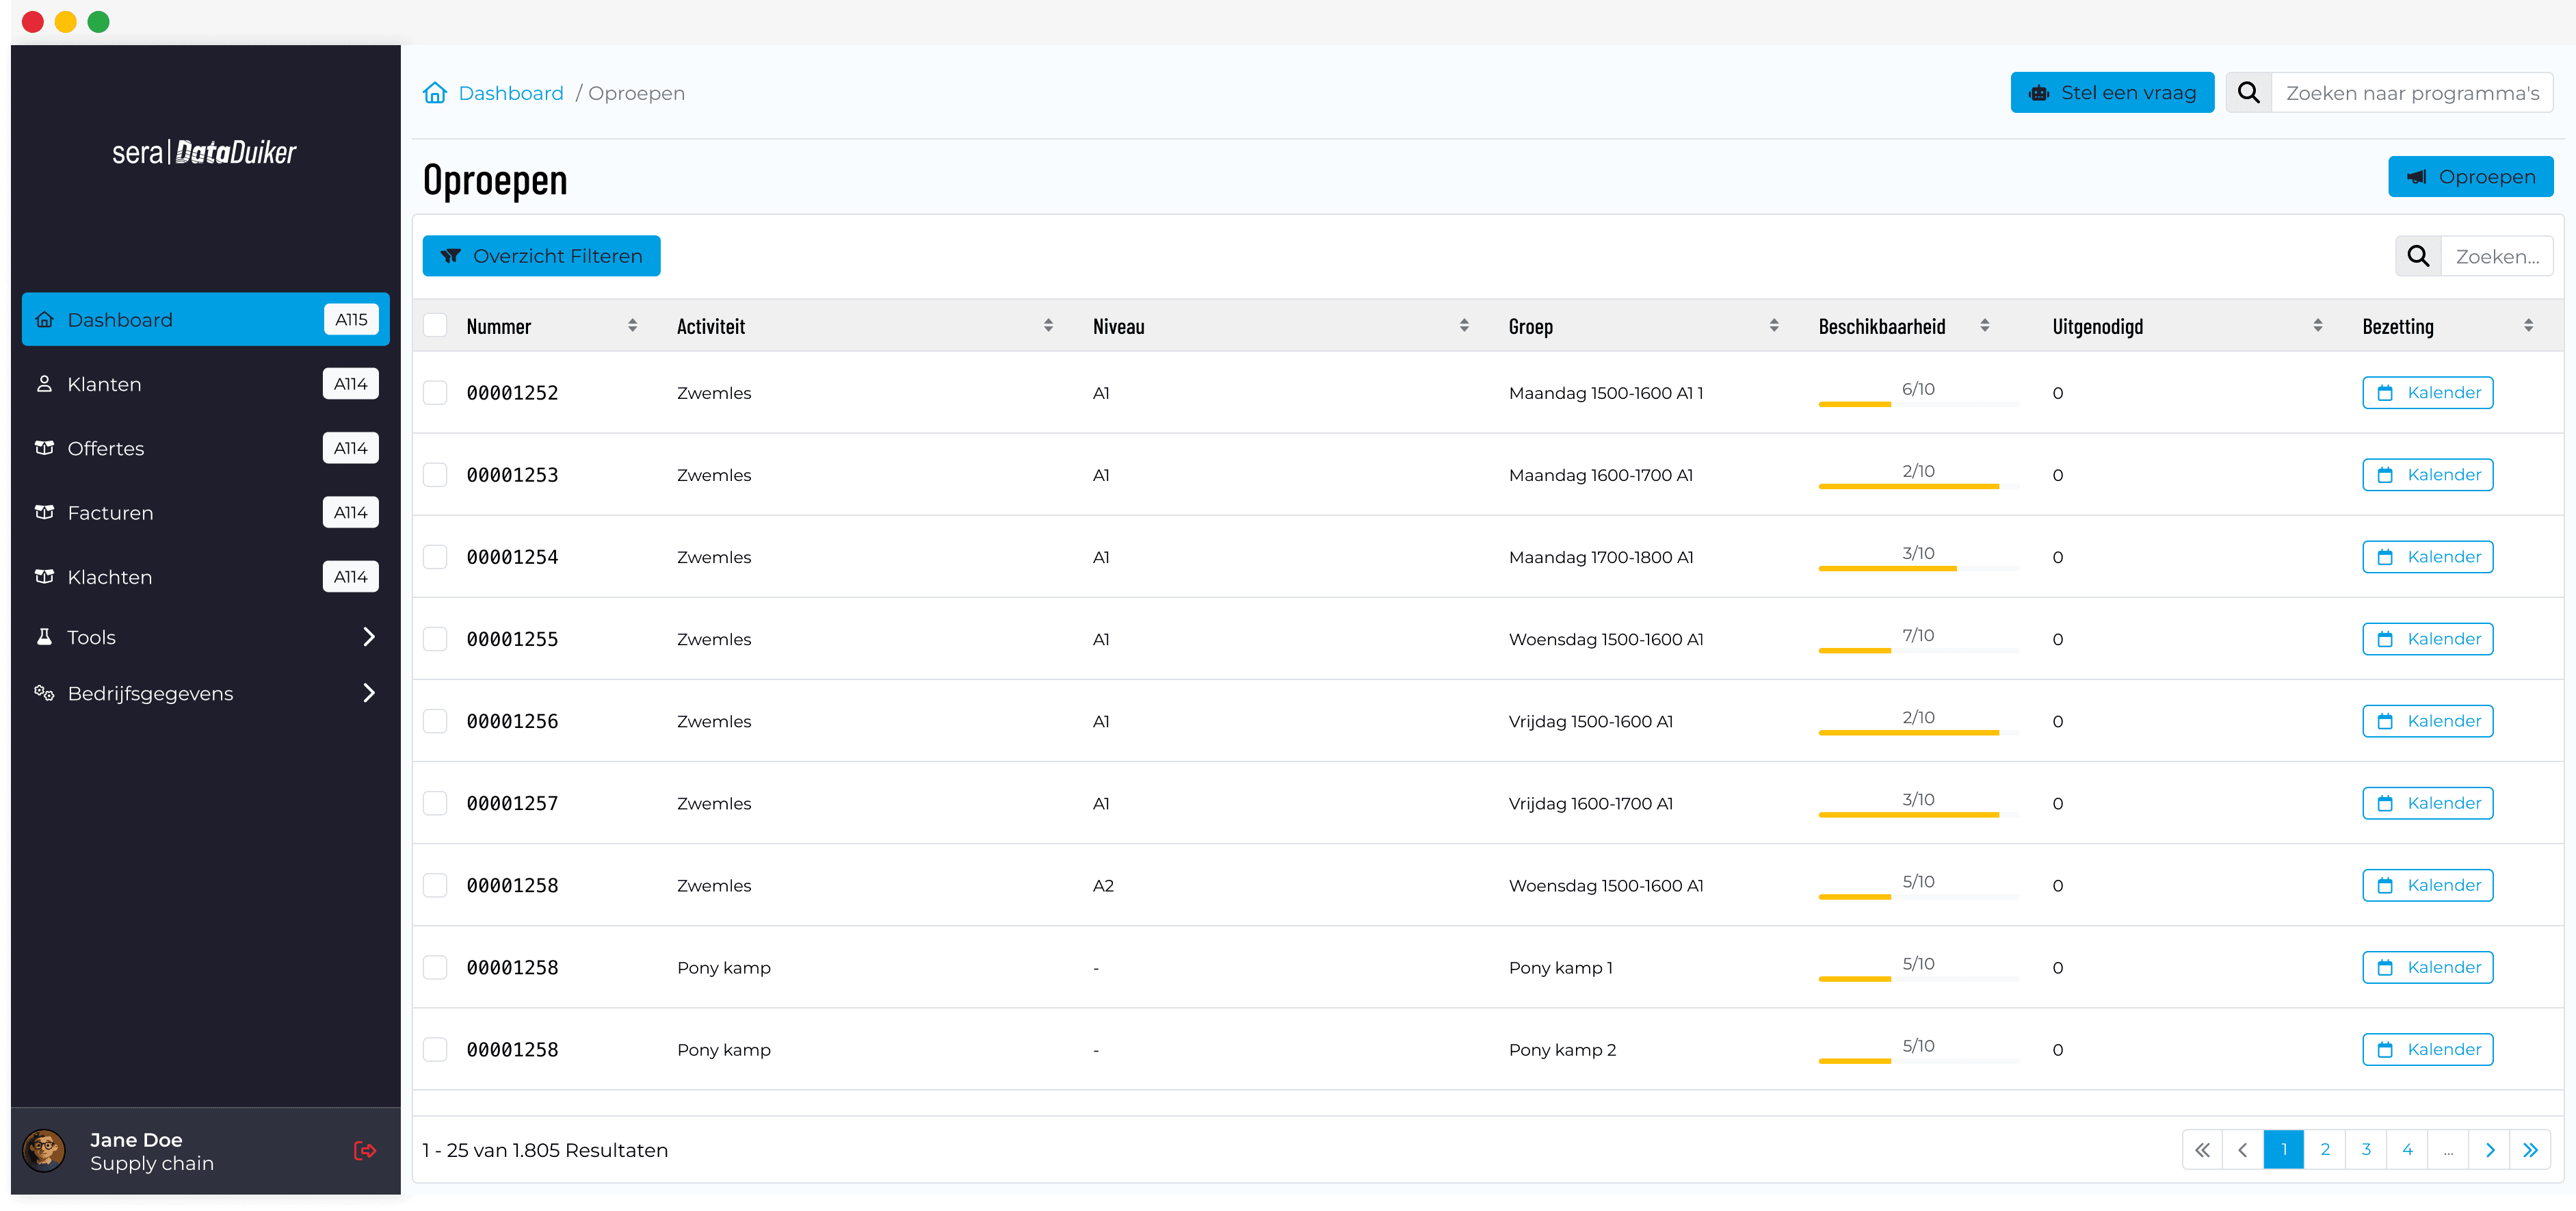Click the magnifier icon next to Zoeken field
This screenshot has height=1211, width=2576.
(x=2418, y=256)
